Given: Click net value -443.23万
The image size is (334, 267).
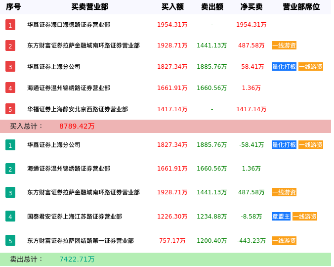Looking at the screenshot, I should [x=251, y=241].
